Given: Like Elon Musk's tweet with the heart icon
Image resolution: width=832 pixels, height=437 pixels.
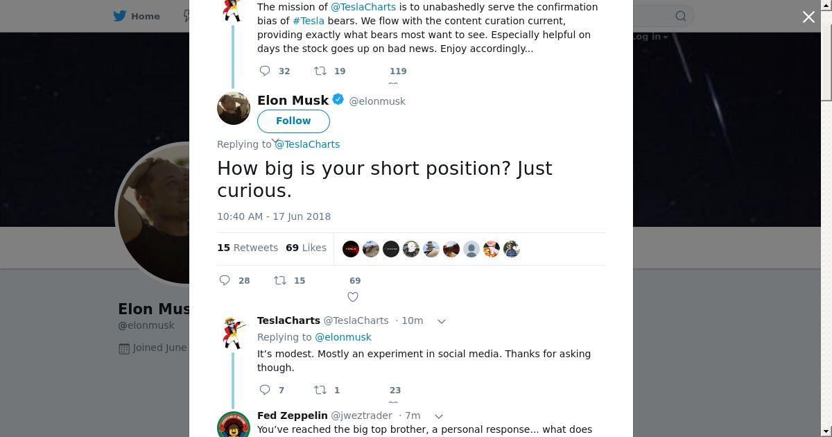Looking at the screenshot, I should (353, 297).
